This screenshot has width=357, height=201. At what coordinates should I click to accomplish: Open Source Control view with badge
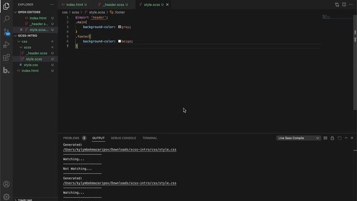(6, 32)
